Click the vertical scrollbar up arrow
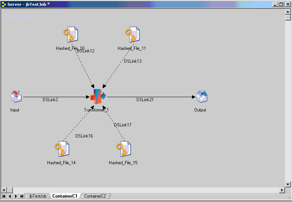 click(288, 12)
